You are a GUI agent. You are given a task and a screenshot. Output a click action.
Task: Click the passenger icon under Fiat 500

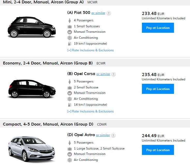click(x=70, y=21)
